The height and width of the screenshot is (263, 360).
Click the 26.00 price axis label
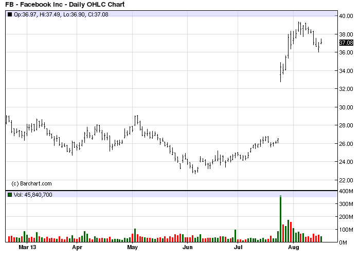coord(346,144)
